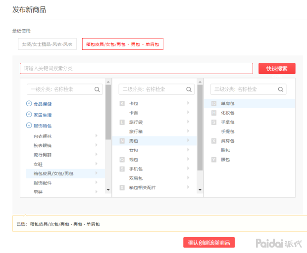Focus the keyword category search field

click(136, 68)
